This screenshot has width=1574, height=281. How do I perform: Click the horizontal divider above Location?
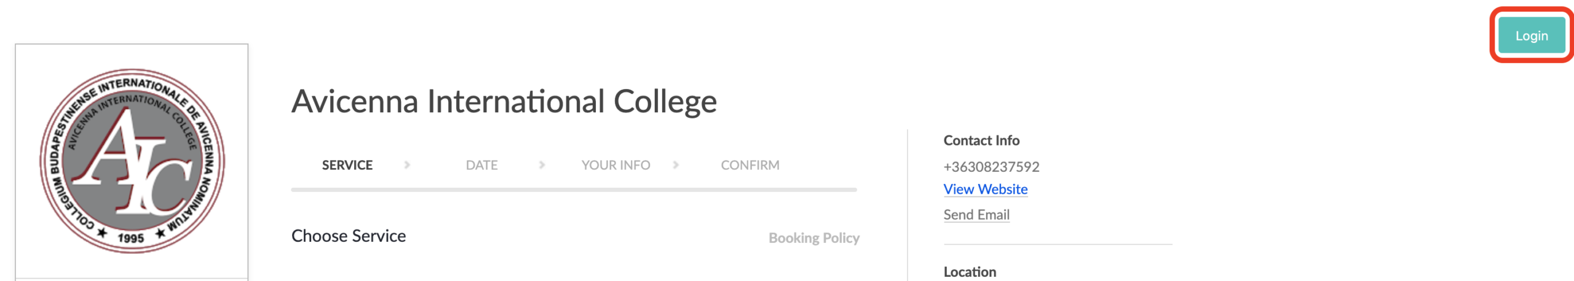pyautogui.click(x=1058, y=244)
